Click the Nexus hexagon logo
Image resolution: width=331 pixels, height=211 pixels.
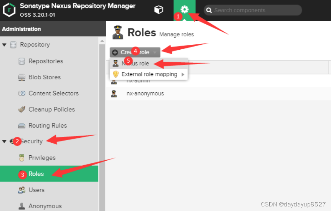[9, 10]
